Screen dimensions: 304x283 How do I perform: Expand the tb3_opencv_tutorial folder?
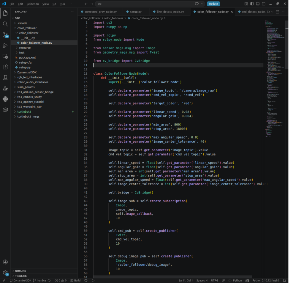[x=15, y=102]
